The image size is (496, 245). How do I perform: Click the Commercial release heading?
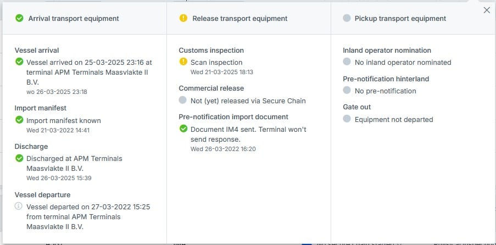coord(211,88)
